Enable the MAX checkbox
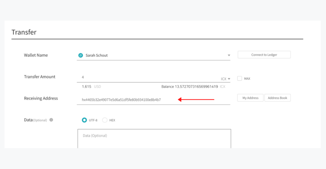This screenshot has height=169, width=326. click(x=240, y=78)
